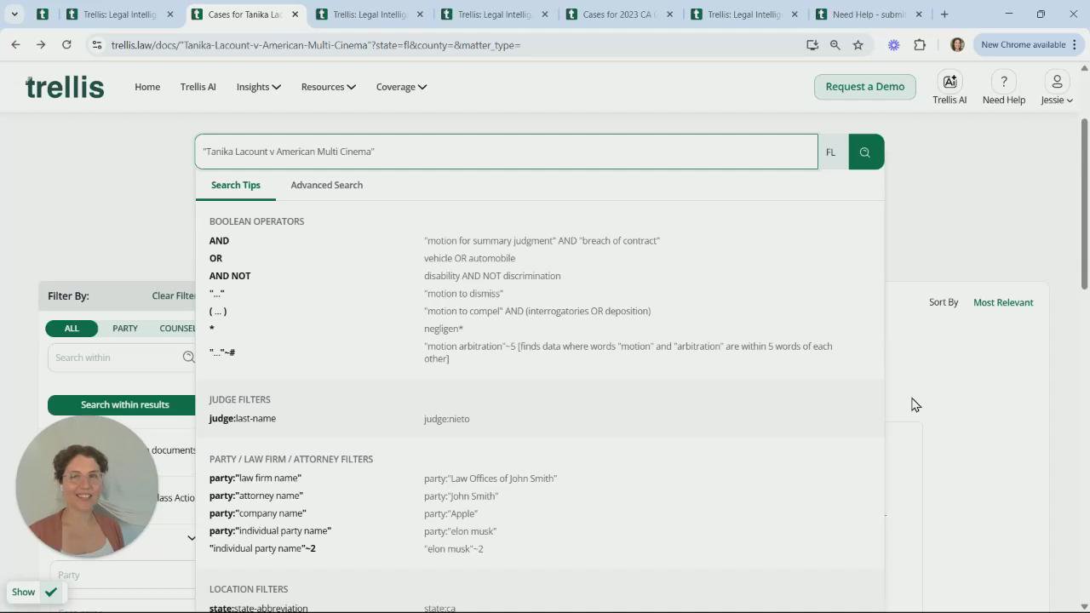Click the Need Help question mark icon
This screenshot has width=1090, height=613.
[x=1004, y=82]
